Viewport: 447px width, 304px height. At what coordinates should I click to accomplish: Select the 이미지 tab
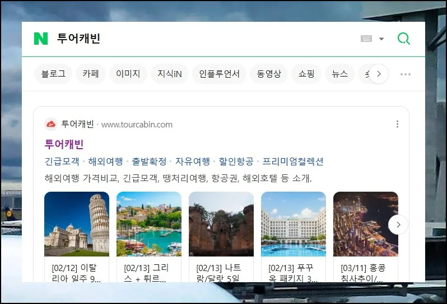(x=128, y=74)
